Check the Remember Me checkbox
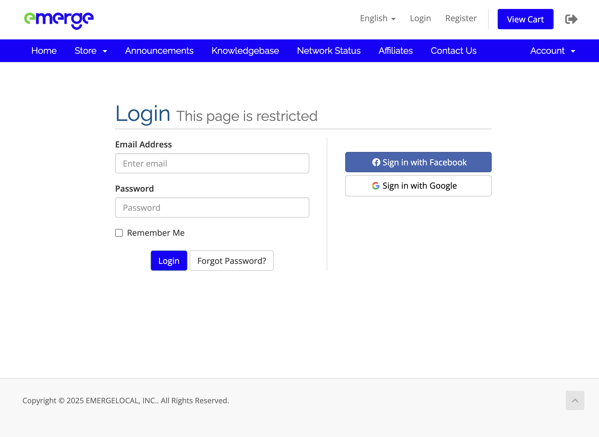 tap(119, 233)
